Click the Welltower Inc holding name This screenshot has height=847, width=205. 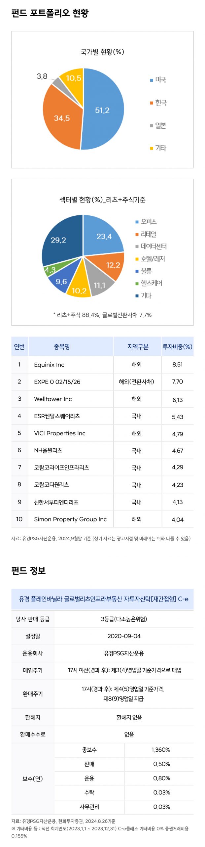click(53, 399)
